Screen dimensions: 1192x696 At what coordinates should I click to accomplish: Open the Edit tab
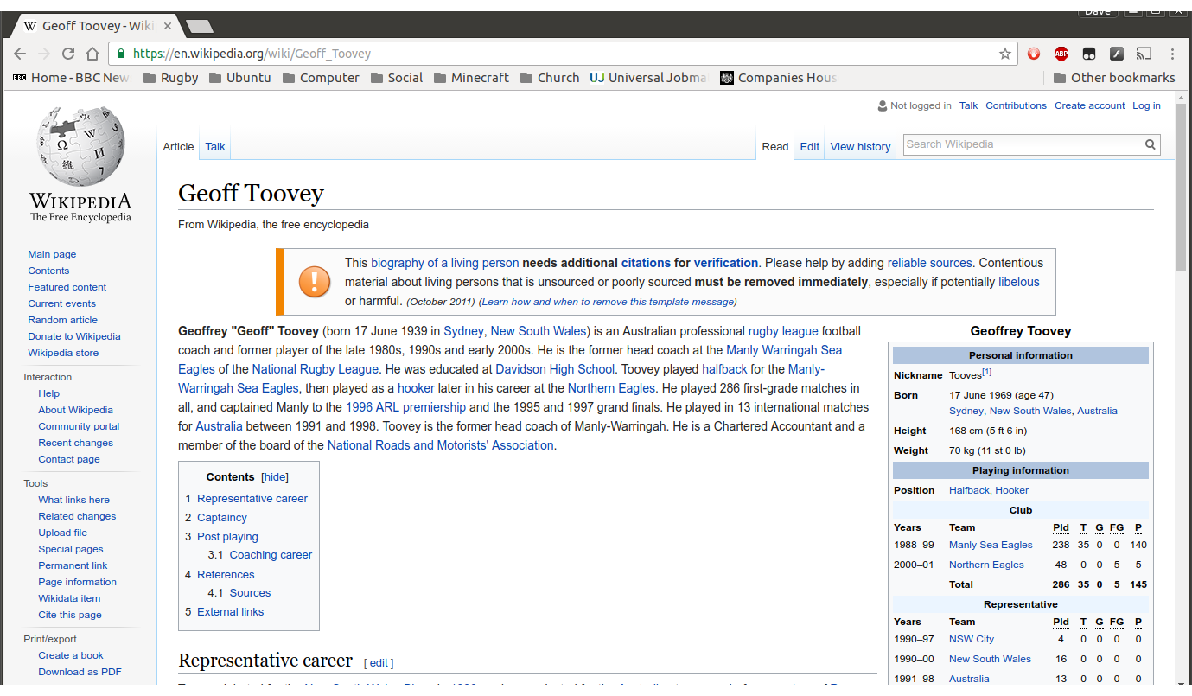coord(810,147)
